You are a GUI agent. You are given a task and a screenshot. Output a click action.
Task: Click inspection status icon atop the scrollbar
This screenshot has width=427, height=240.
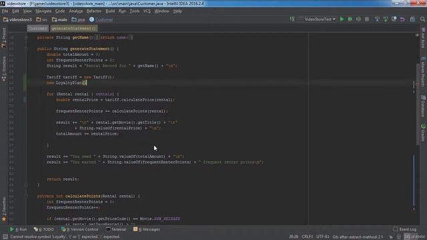[417, 35]
